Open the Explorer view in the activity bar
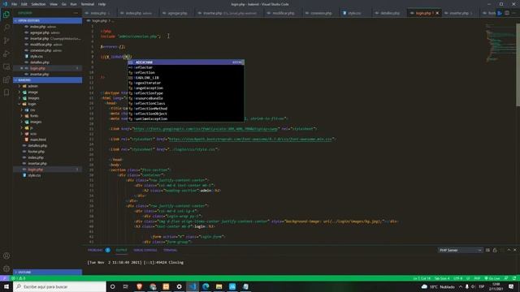This screenshot has height=292, width=520. point(6,15)
